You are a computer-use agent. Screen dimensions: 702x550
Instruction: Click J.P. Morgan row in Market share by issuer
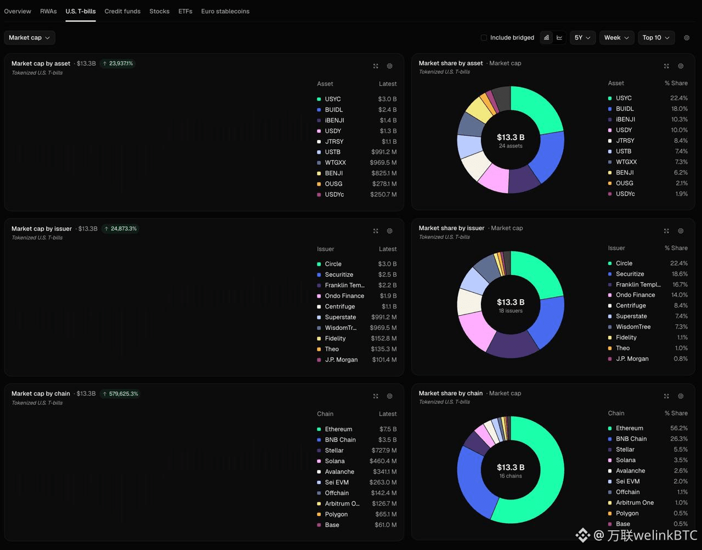648,359
